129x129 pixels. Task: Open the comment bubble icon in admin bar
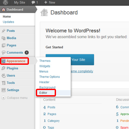(x=33, y=3)
